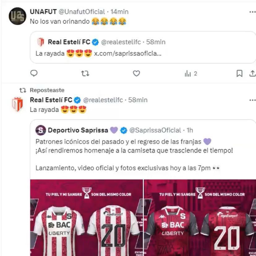256x256 pixels.
Task: Repost the UNAFUT tweet
Action: pyautogui.click(x=85, y=73)
